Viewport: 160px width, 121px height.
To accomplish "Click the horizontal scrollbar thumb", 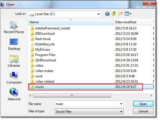I will 72,96.
